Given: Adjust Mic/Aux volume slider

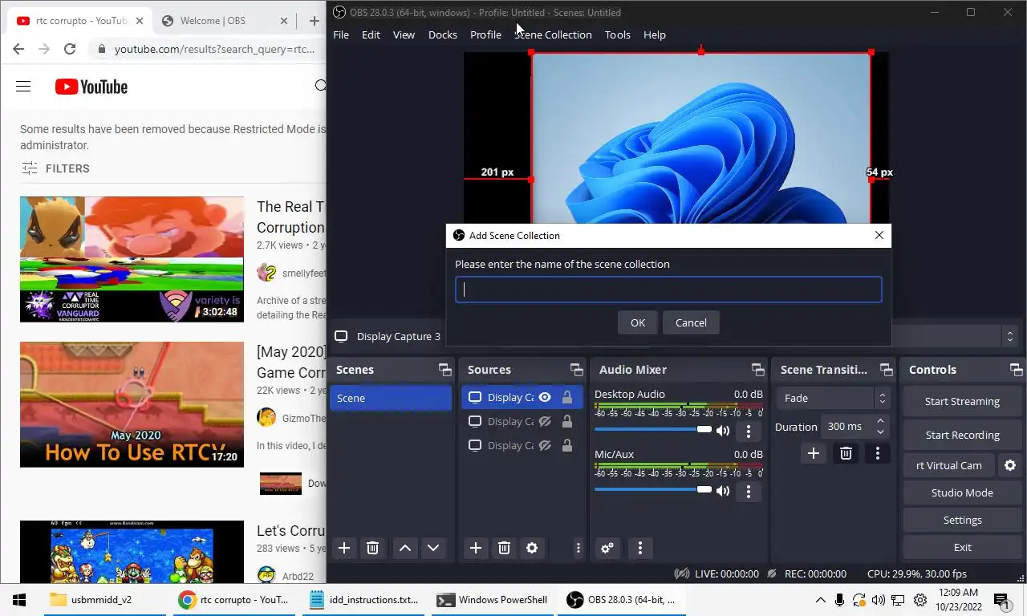Looking at the screenshot, I should pyautogui.click(x=653, y=490).
